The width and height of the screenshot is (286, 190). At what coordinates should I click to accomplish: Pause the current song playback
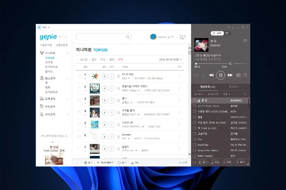click(221, 75)
